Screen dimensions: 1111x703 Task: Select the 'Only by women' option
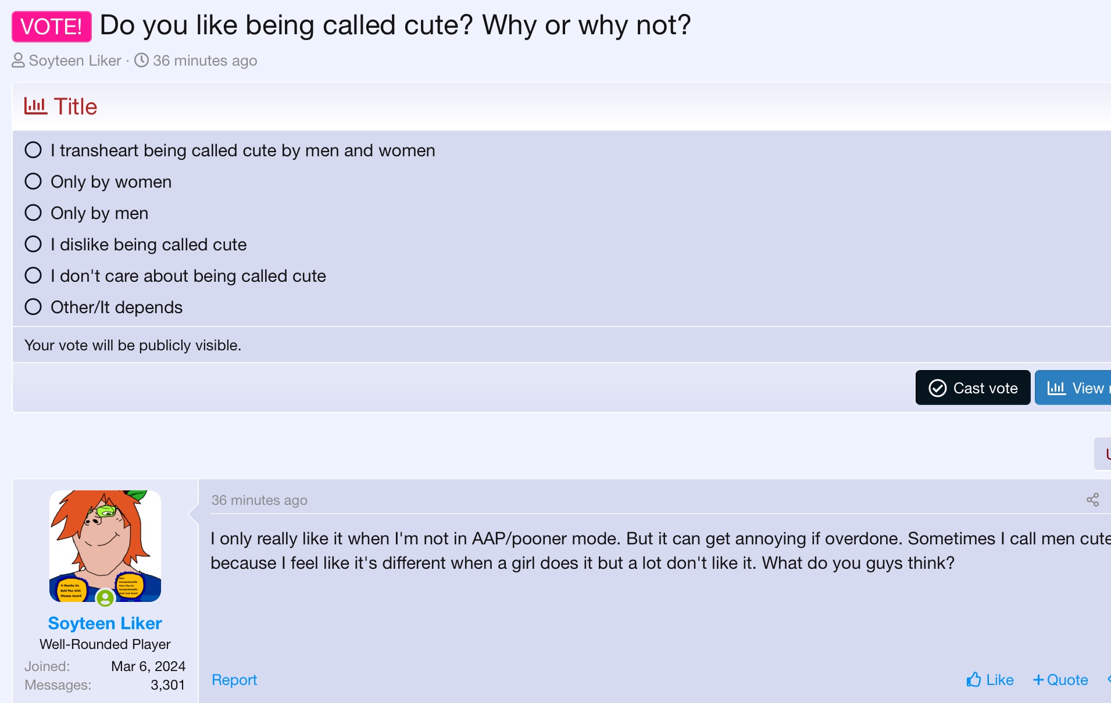(33, 182)
